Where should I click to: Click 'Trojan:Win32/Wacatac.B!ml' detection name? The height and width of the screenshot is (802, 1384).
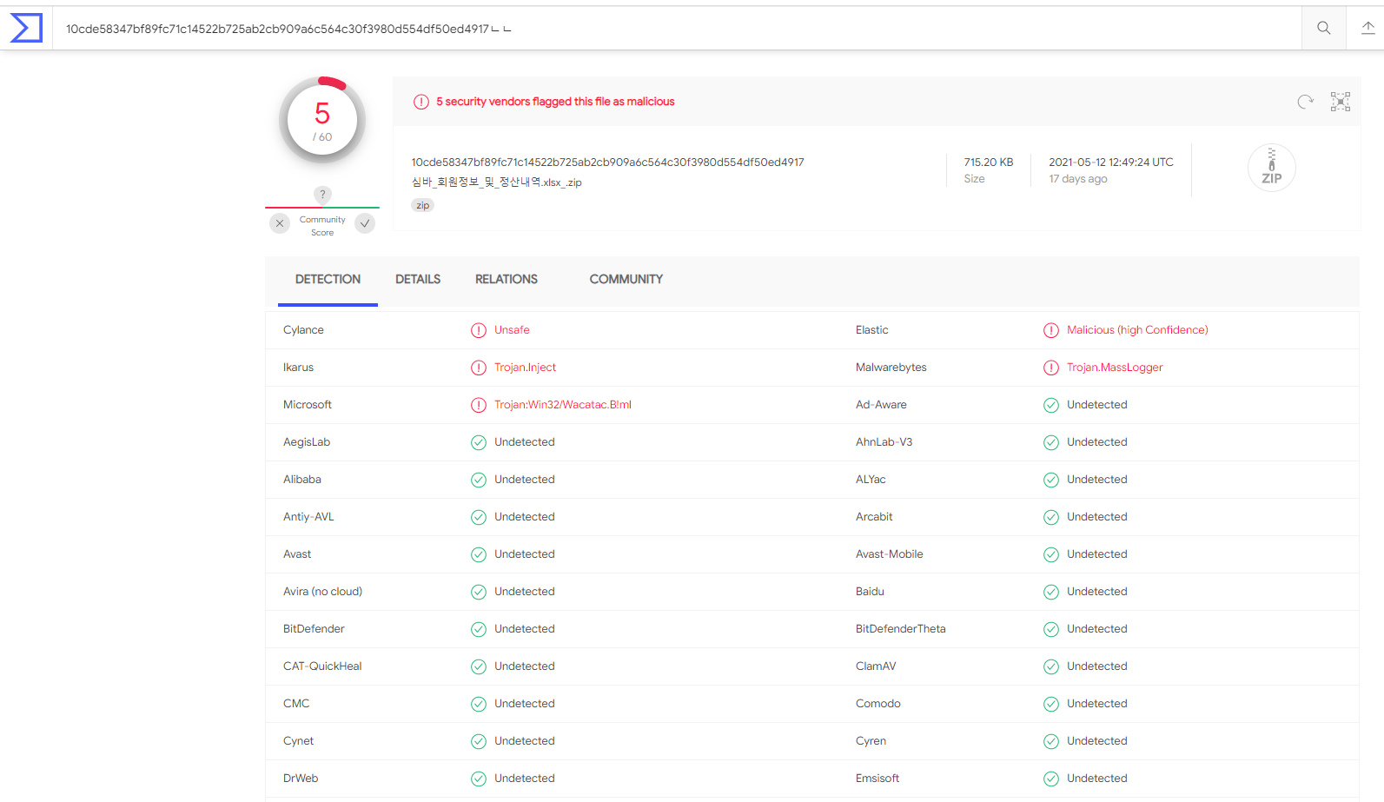pos(563,405)
